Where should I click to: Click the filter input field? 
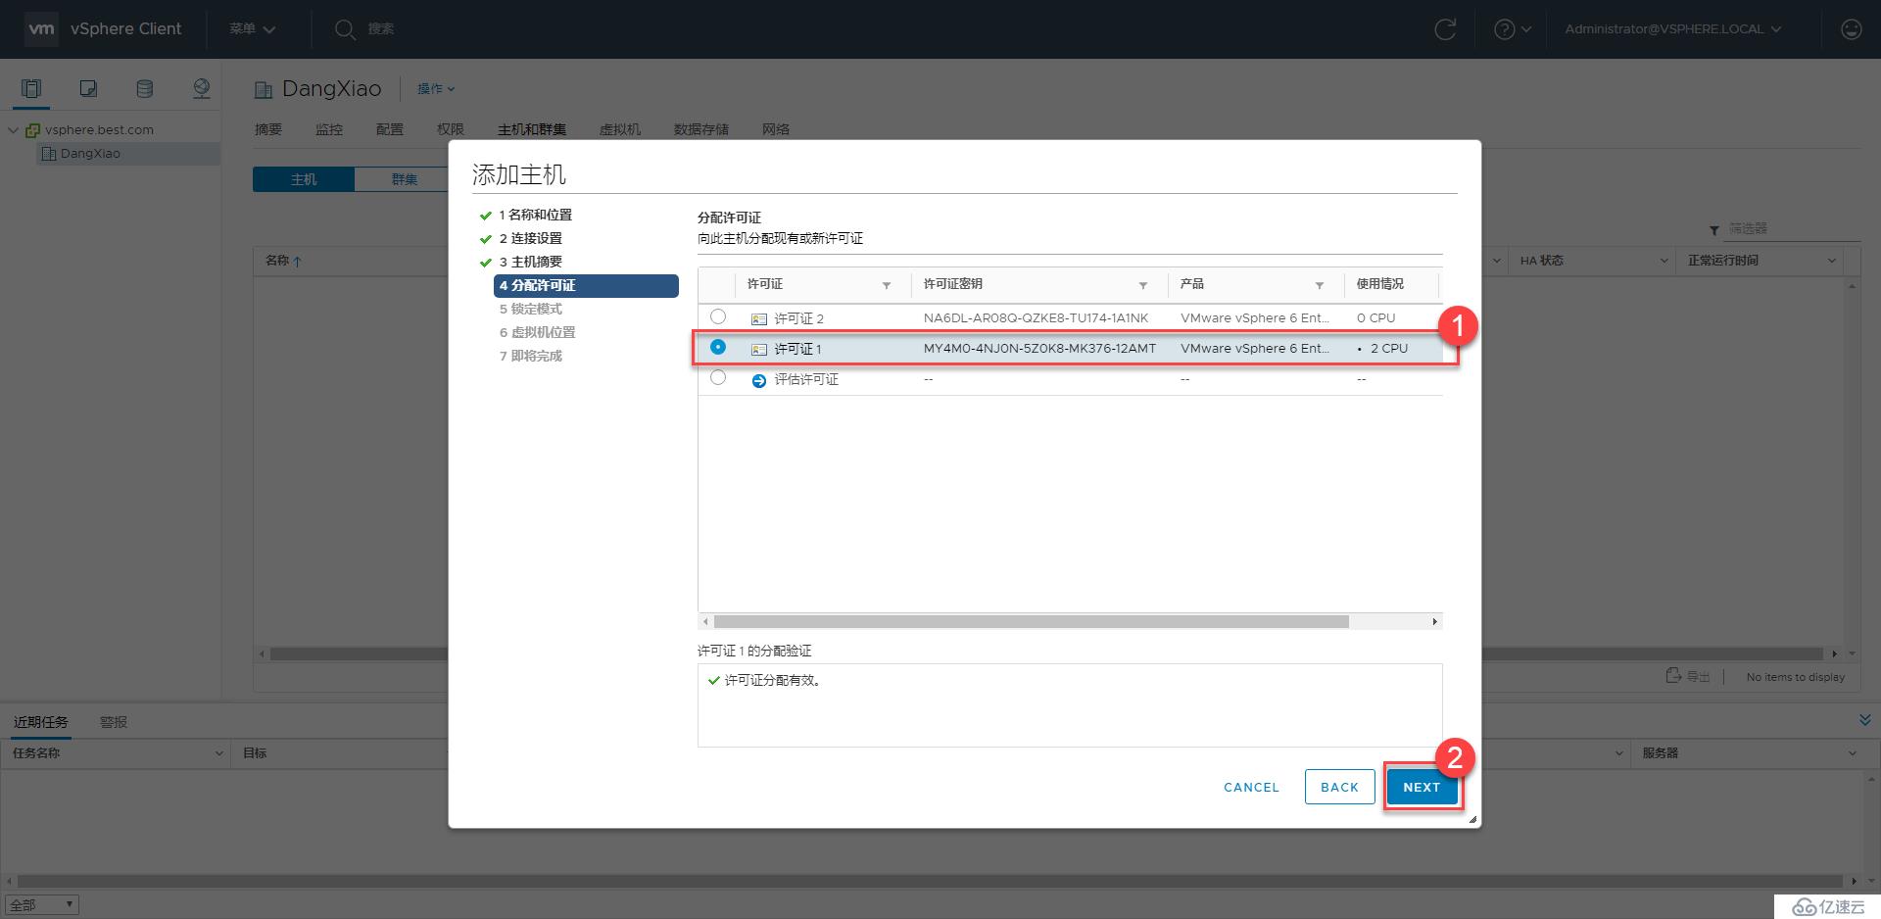(x=1793, y=228)
